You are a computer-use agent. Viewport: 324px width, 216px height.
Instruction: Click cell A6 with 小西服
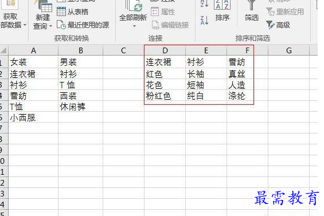click(x=33, y=117)
